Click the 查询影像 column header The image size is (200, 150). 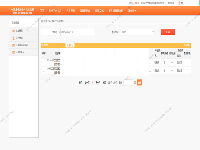(x=187, y=53)
